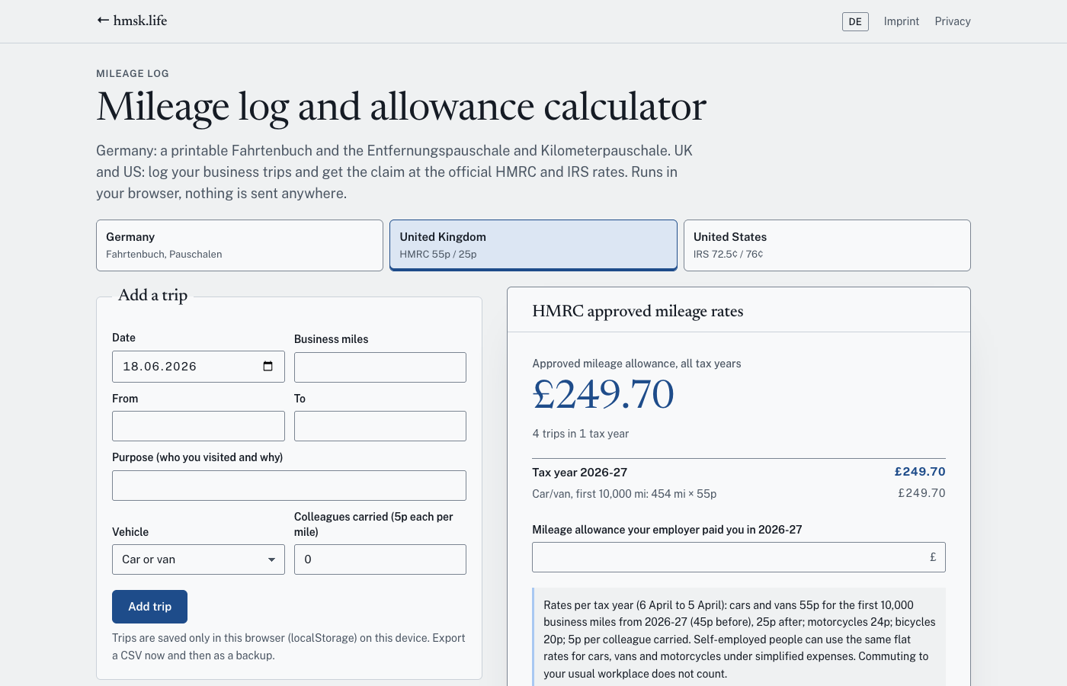
Task: Select the United States tab
Action: tap(827, 245)
